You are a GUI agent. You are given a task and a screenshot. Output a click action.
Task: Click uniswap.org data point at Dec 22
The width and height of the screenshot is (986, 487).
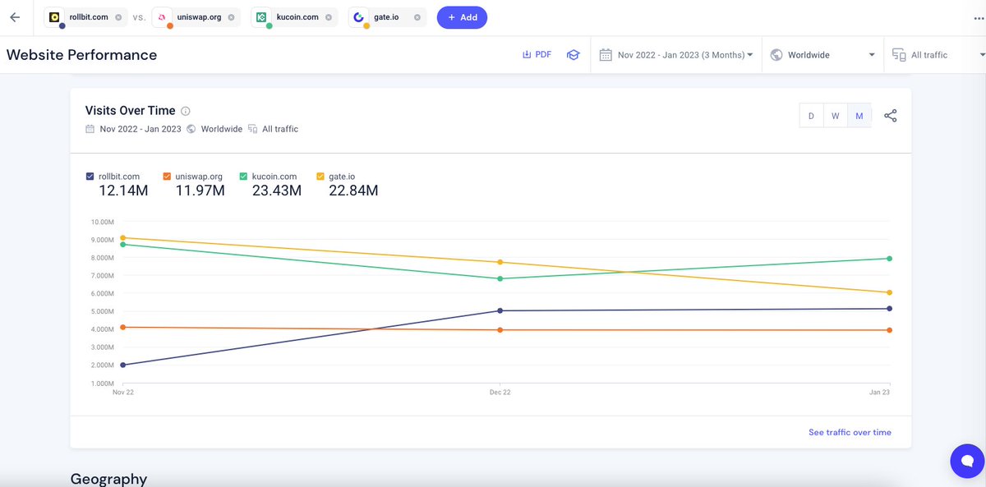click(500, 330)
